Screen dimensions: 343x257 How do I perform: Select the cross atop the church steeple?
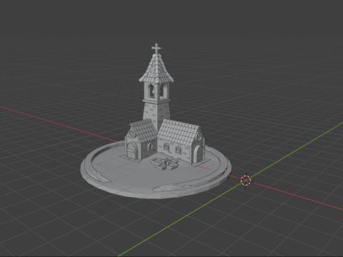[x=156, y=49]
